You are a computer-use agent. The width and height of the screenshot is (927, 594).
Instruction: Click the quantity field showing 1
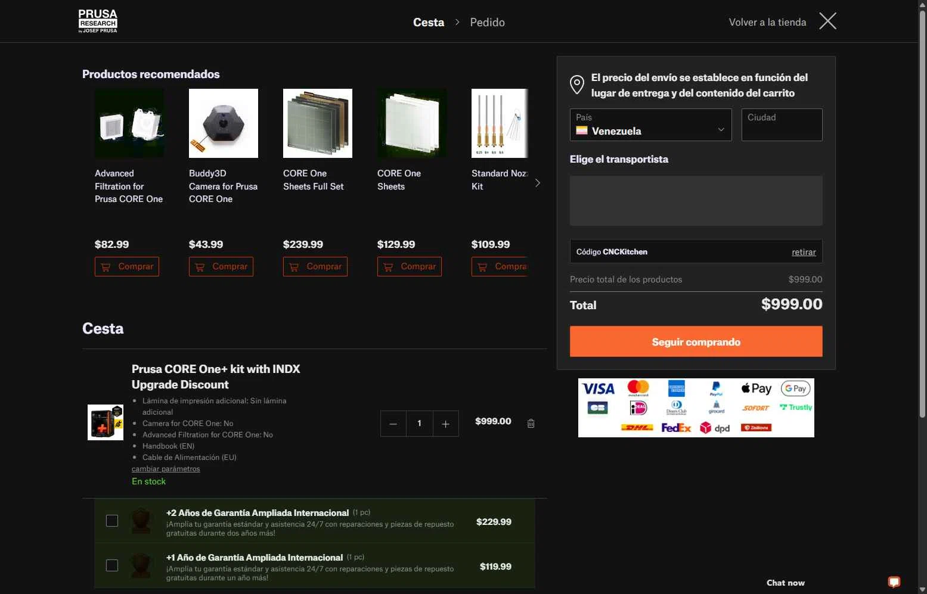420,424
